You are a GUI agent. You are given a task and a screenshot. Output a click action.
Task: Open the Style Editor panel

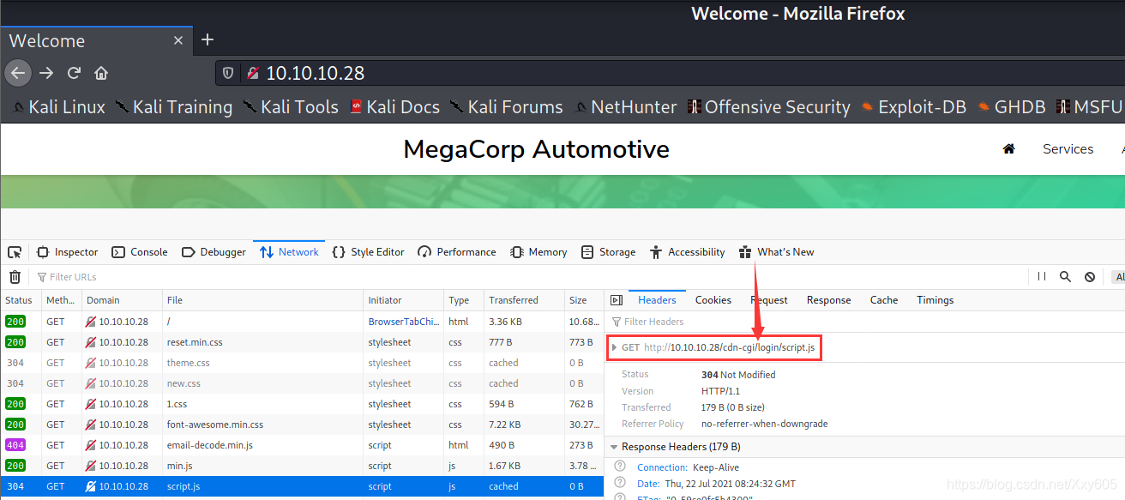tap(368, 252)
